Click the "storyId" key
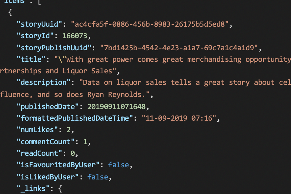Screen dimensions: 291x194 35,36
